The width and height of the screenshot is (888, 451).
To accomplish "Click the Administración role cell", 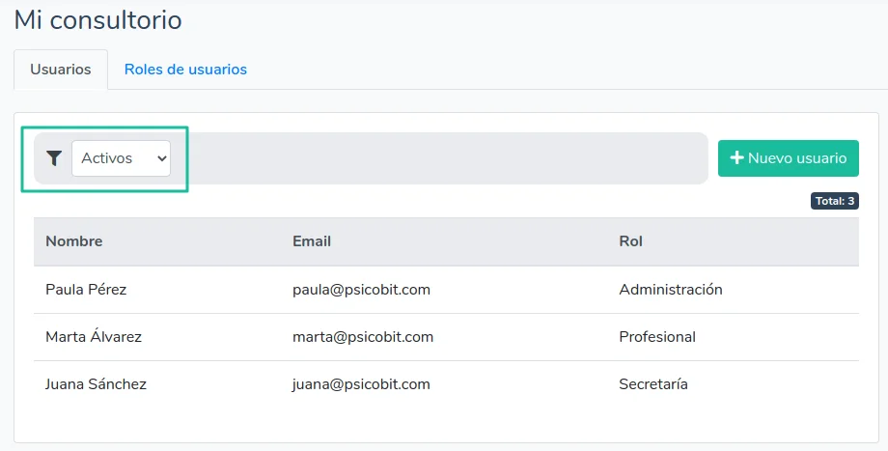I will [x=670, y=290].
